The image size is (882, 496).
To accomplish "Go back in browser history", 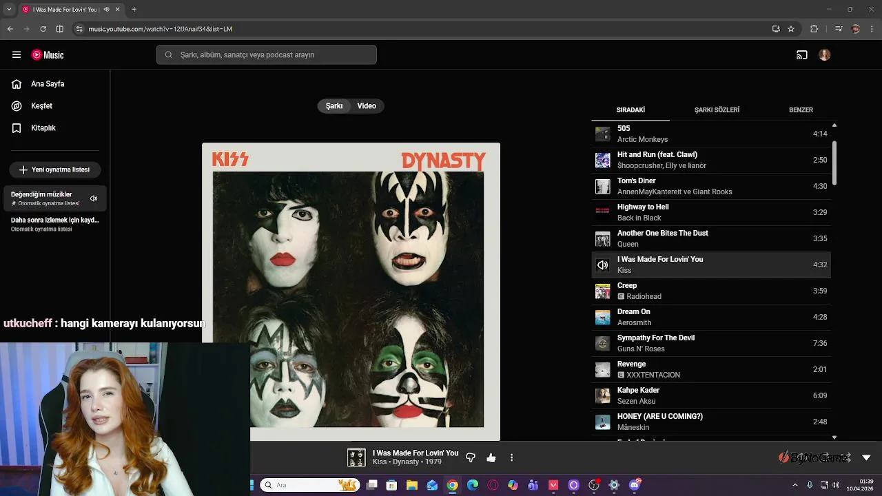I will pyautogui.click(x=10, y=29).
